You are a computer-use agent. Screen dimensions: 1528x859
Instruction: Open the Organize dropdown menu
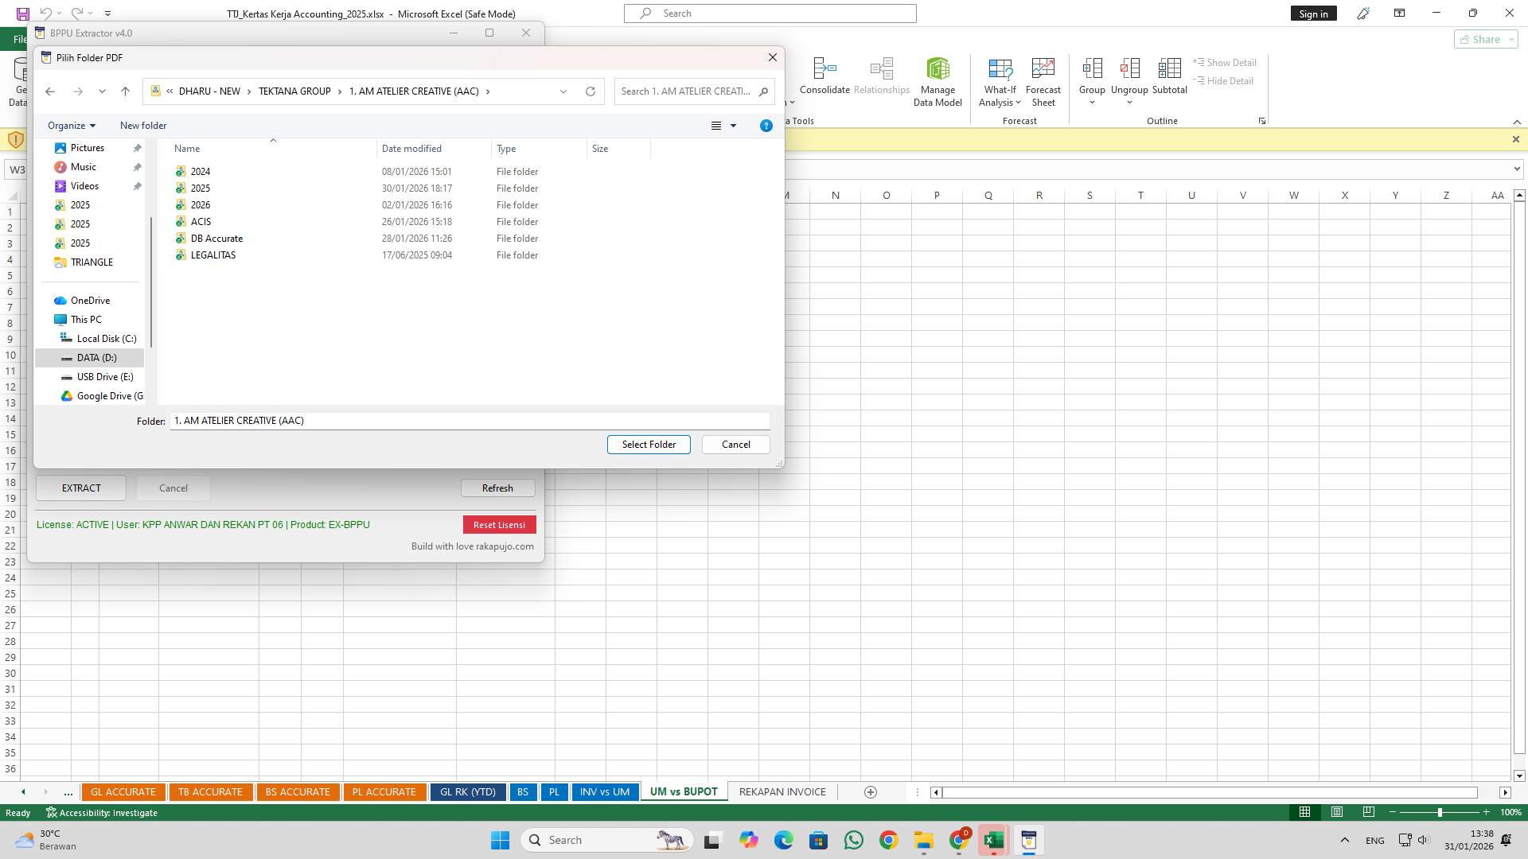(70, 125)
